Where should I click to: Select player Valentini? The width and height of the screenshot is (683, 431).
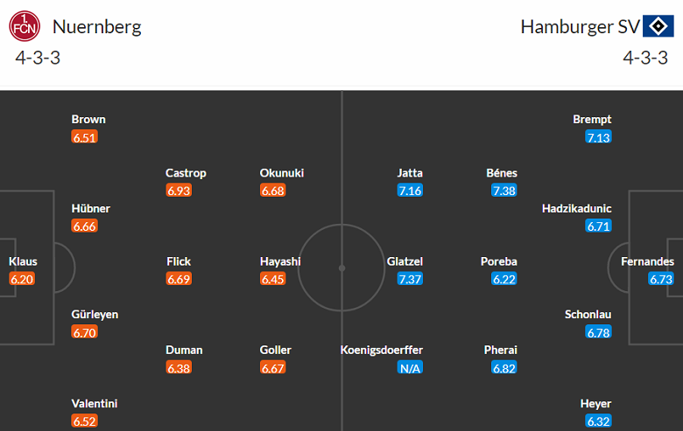[95, 404]
